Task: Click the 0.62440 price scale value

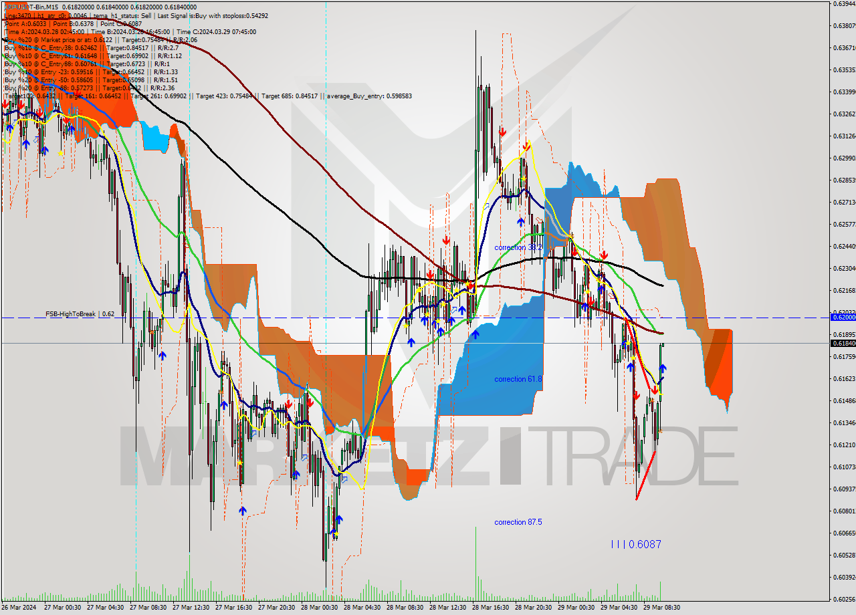Action: tap(844, 246)
